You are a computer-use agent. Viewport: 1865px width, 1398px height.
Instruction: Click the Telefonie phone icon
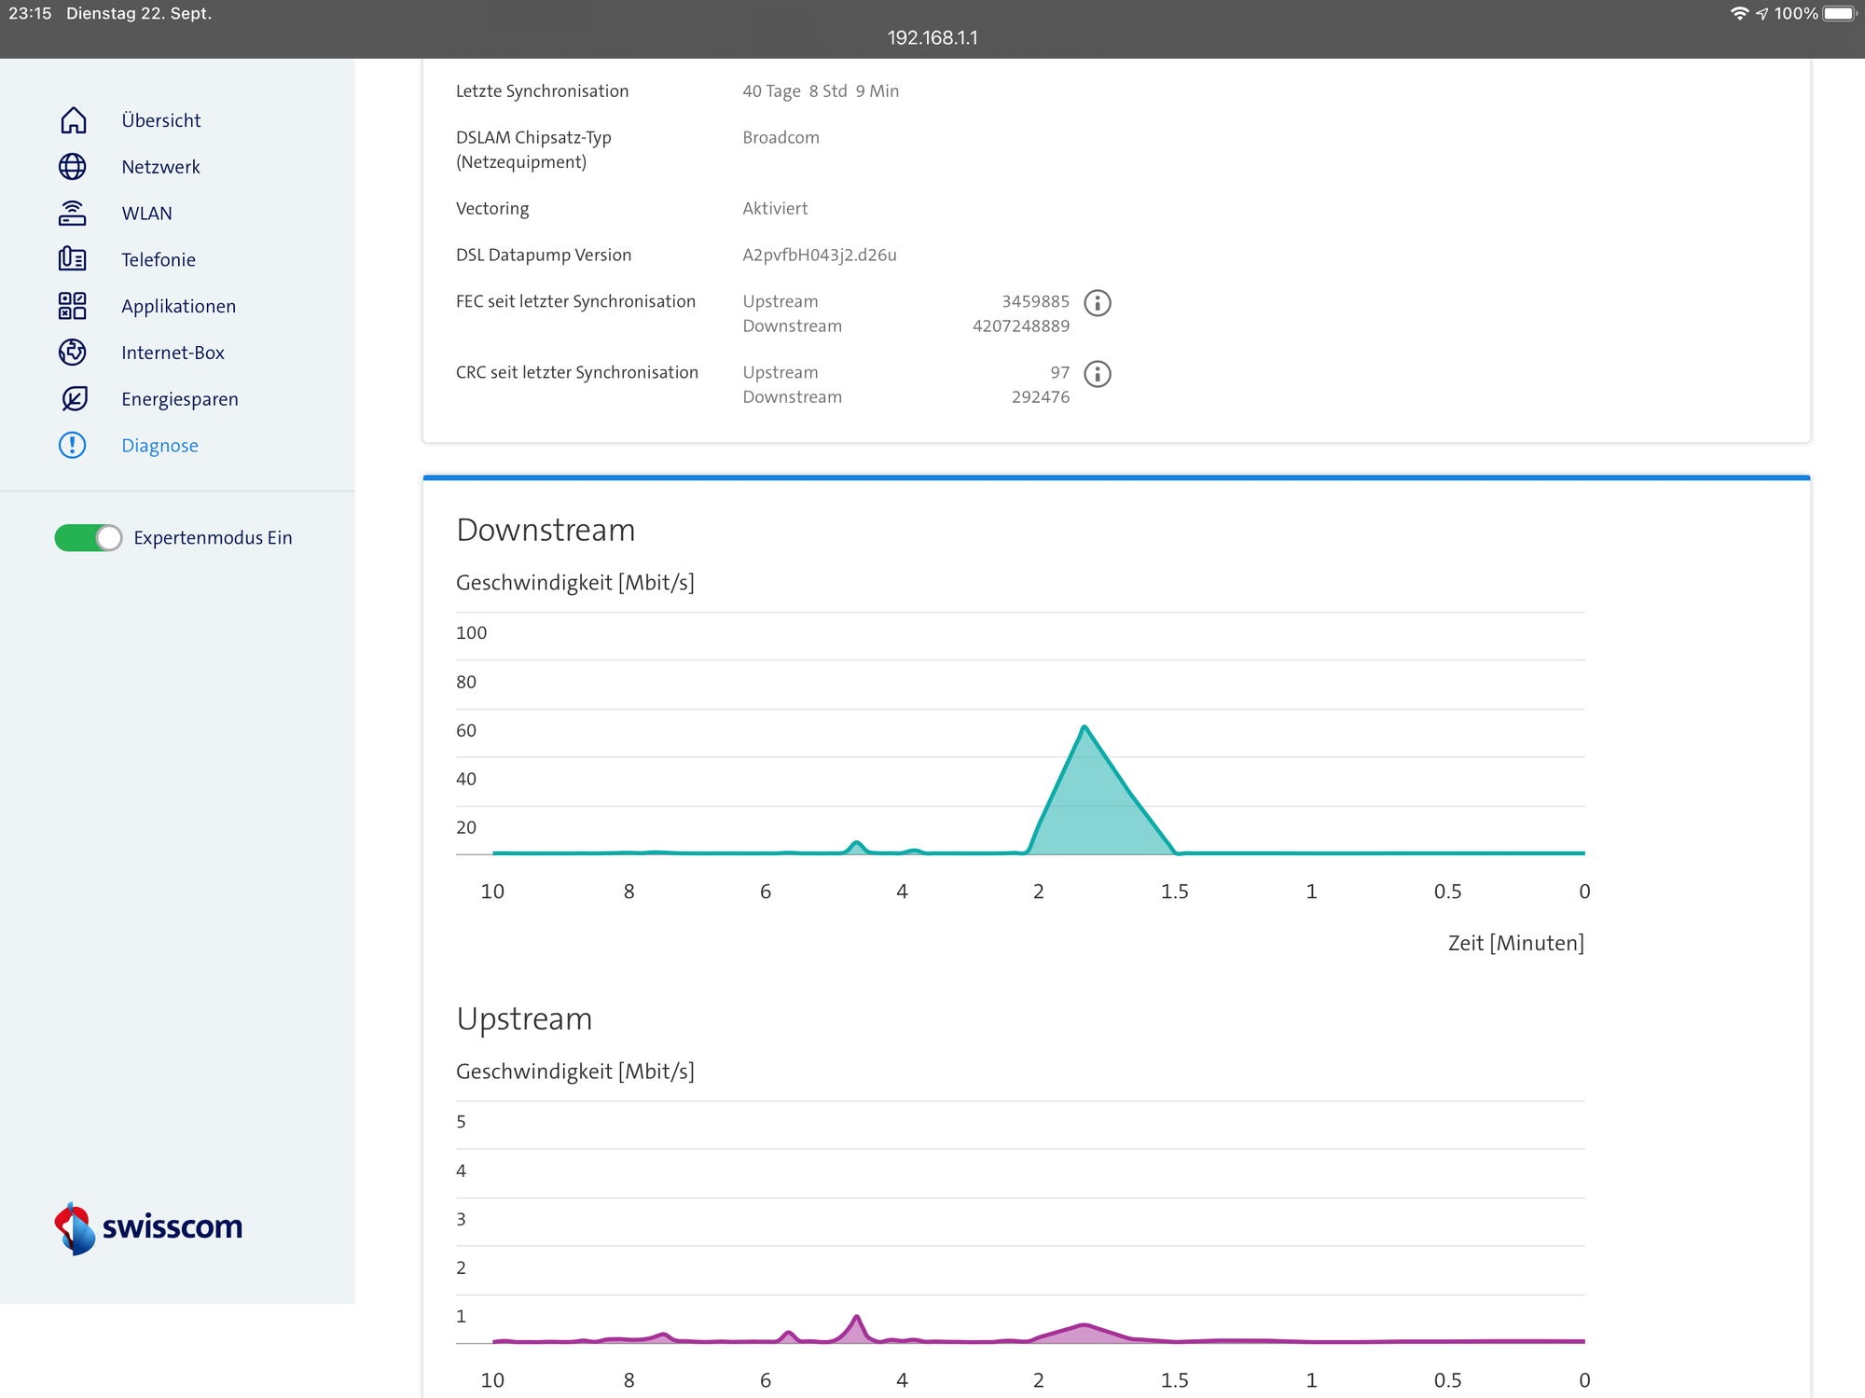73,259
